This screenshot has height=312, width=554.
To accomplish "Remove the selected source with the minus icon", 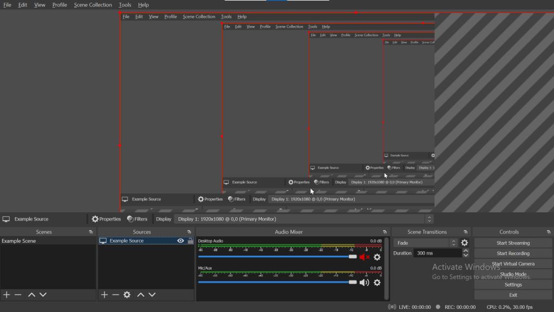I will pyautogui.click(x=115, y=295).
